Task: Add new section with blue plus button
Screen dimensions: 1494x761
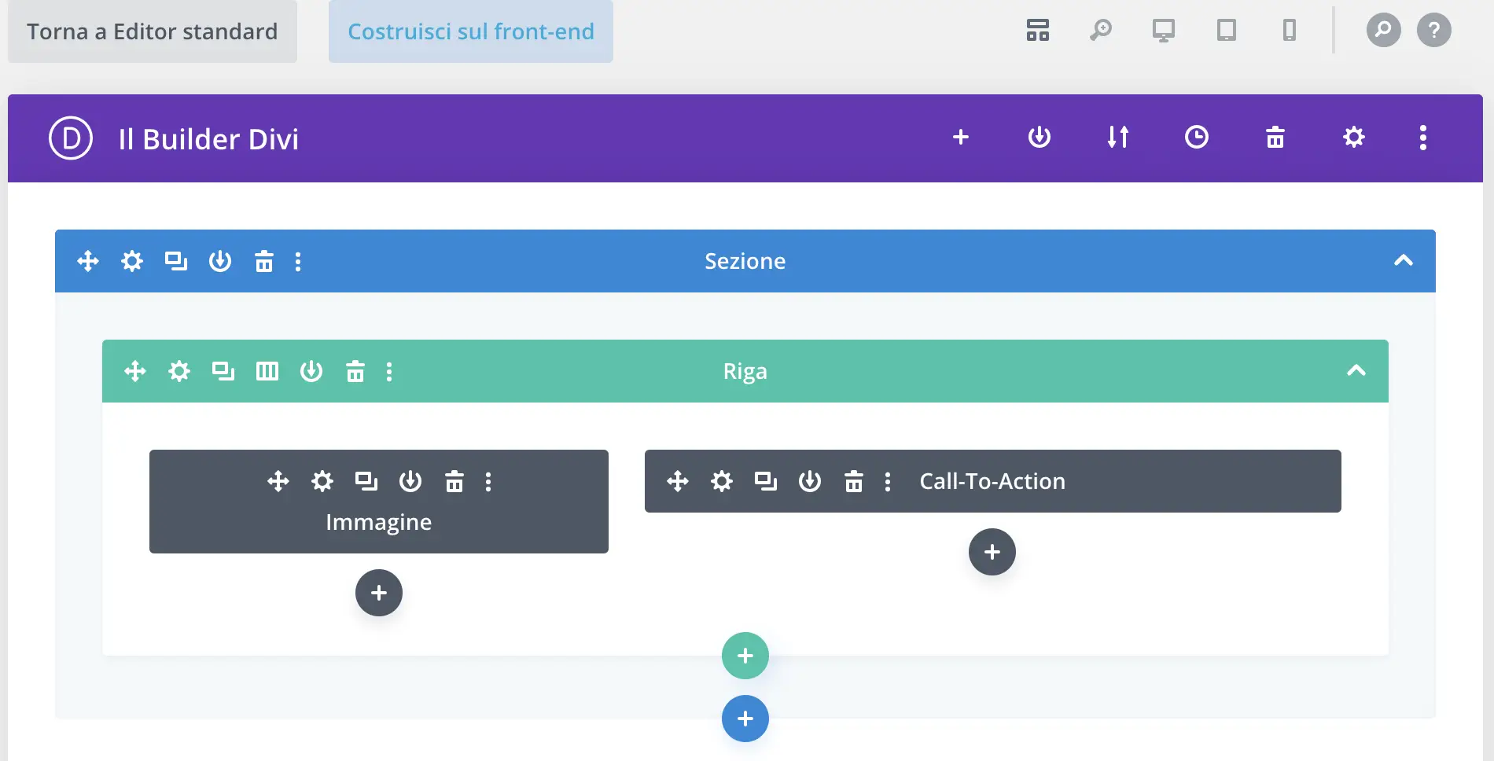Action: point(745,719)
